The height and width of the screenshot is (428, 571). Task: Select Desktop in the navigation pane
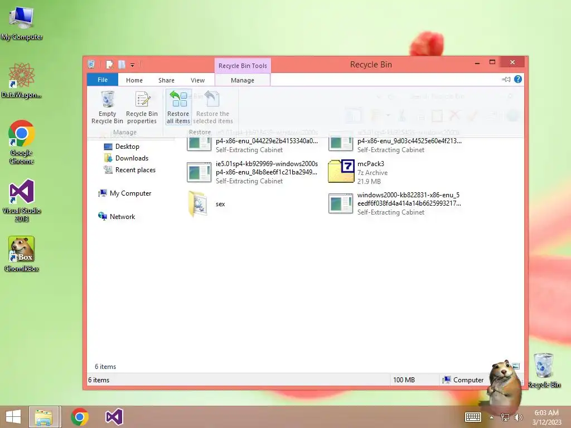pyautogui.click(x=122, y=147)
